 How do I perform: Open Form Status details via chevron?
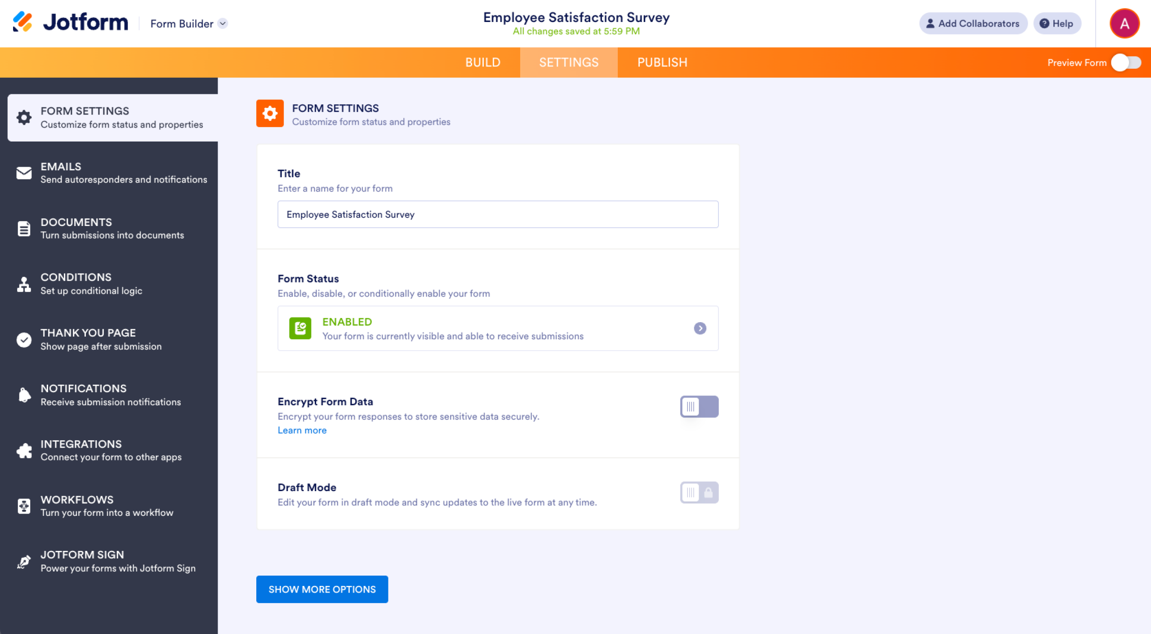[700, 328]
